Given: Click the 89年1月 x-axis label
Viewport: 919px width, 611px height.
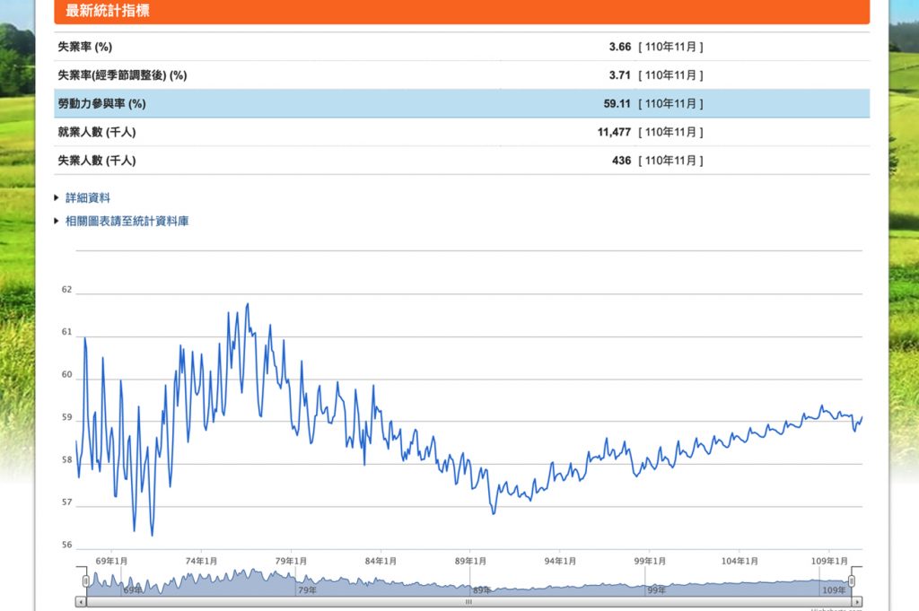Looking at the screenshot, I should click(x=470, y=561).
